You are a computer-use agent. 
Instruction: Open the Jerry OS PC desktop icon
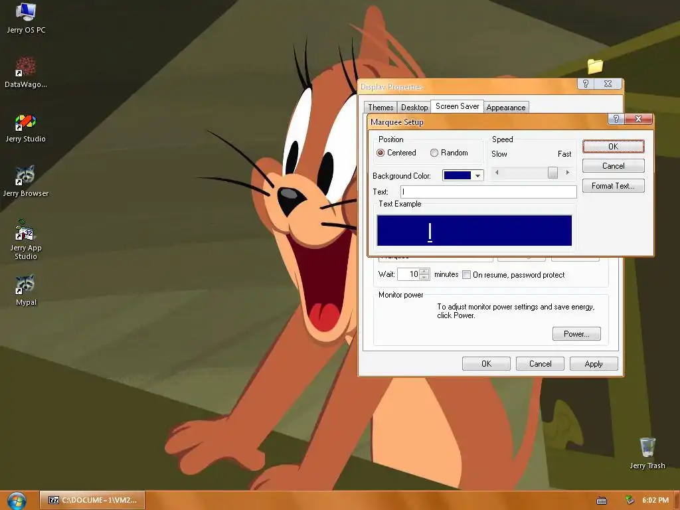[x=26, y=18]
